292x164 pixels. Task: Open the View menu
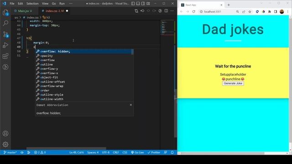(x=45, y=4)
